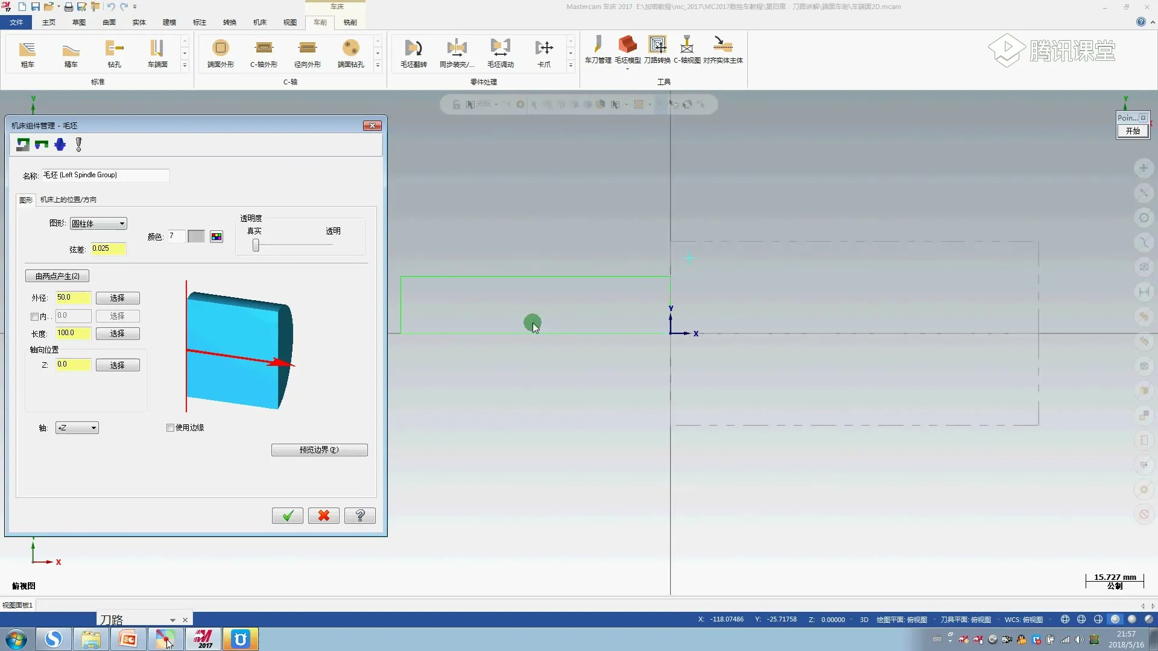Image resolution: width=1158 pixels, height=651 pixels.
Task: Click the 透明度 transparency slider handle
Action: tap(256, 245)
